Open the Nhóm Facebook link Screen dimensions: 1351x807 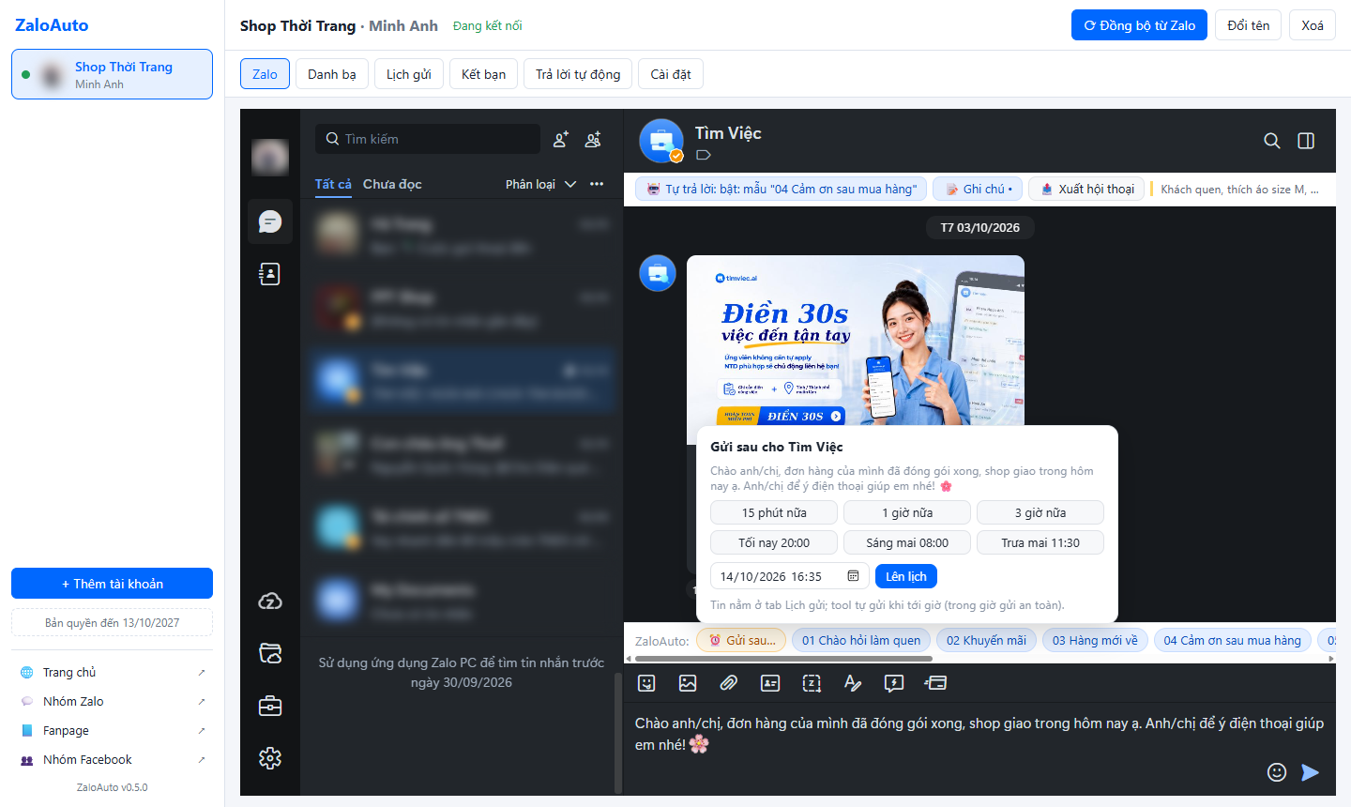coord(112,760)
